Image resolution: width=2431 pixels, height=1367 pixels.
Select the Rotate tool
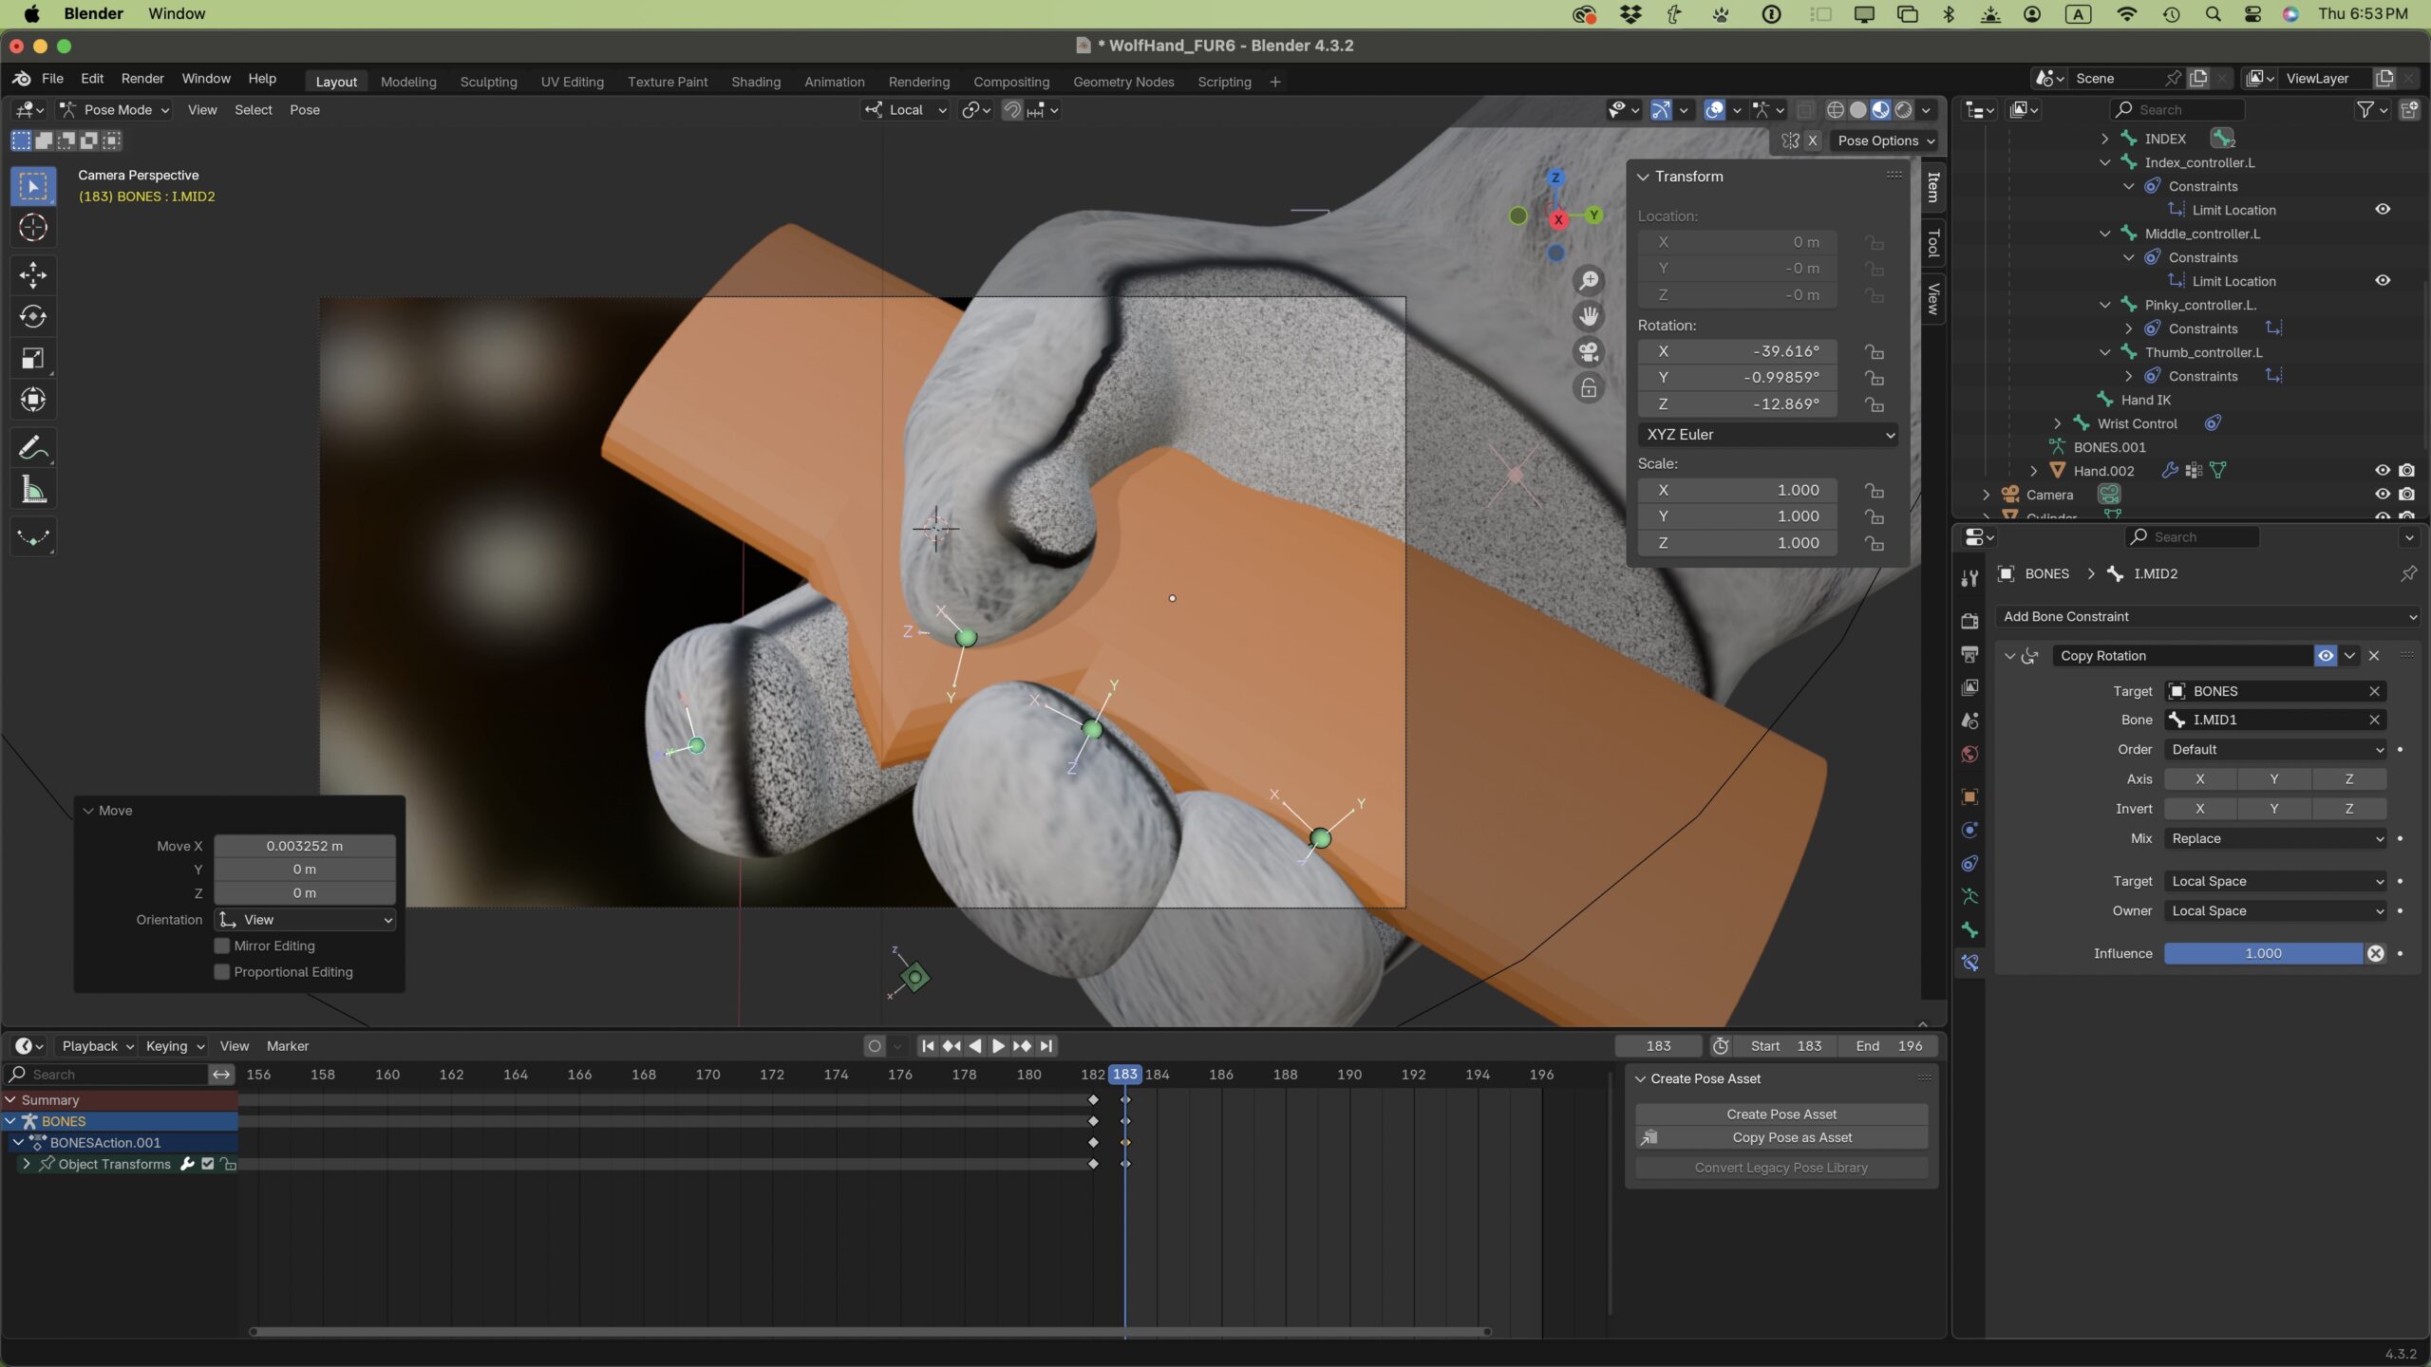pyautogui.click(x=32, y=317)
